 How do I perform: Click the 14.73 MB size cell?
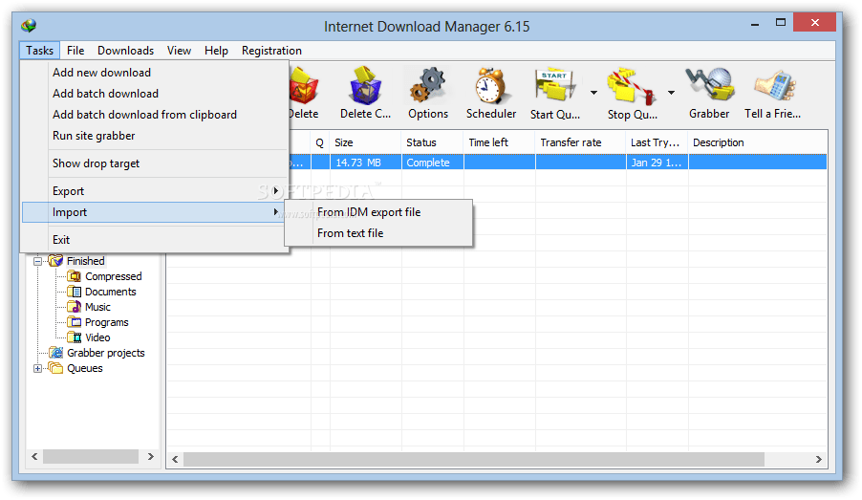click(x=366, y=163)
